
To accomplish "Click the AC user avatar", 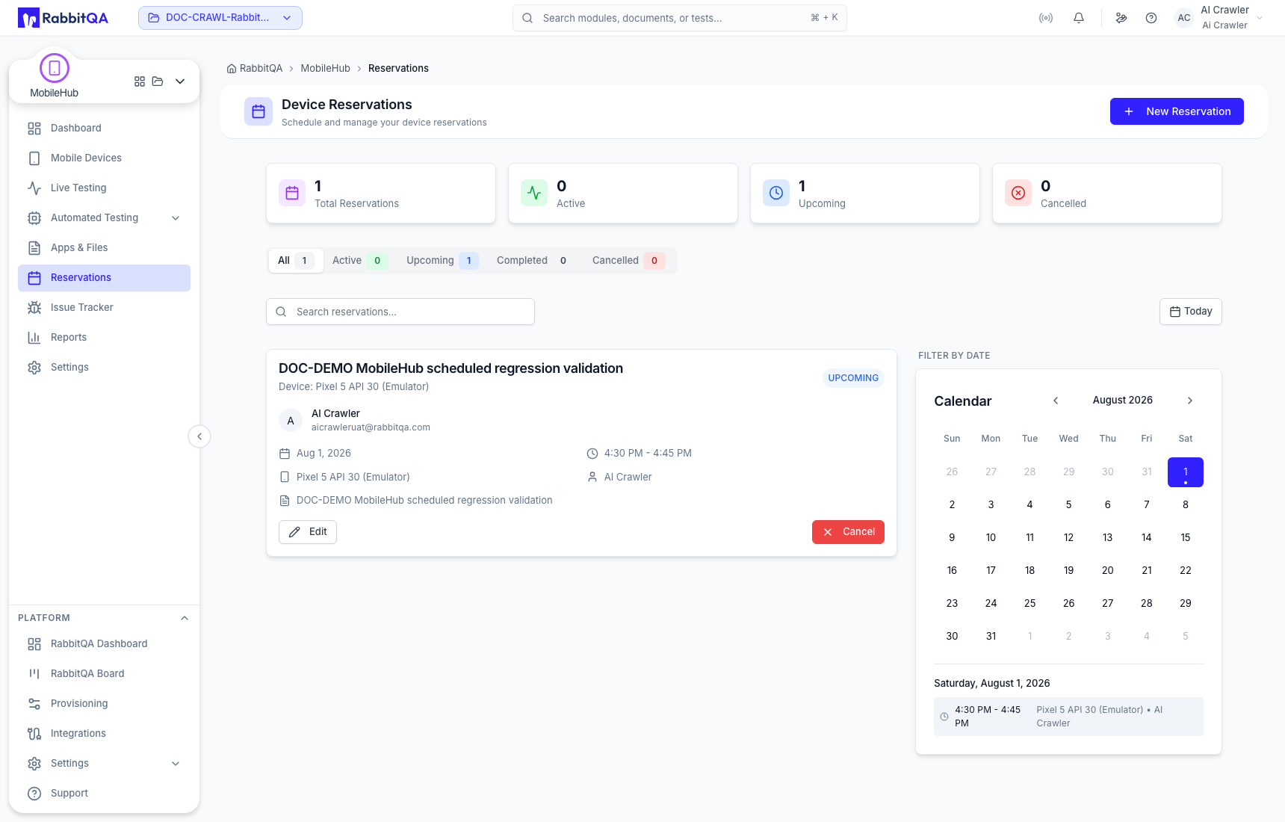I will pyautogui.click(x=1184, y=18).
